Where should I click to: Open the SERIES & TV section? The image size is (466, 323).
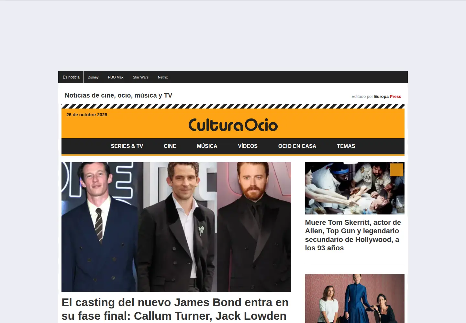coord(127,146)
